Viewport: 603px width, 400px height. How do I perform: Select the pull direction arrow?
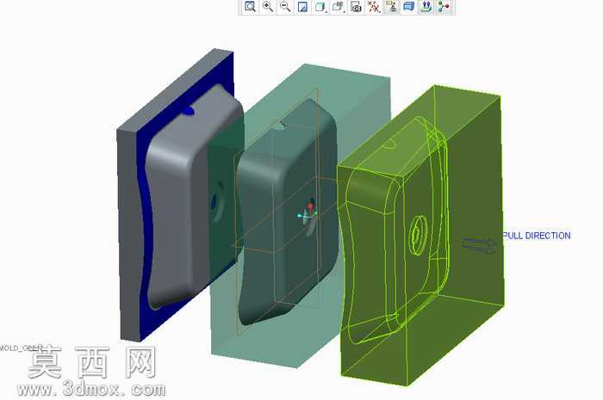(479, 246)
